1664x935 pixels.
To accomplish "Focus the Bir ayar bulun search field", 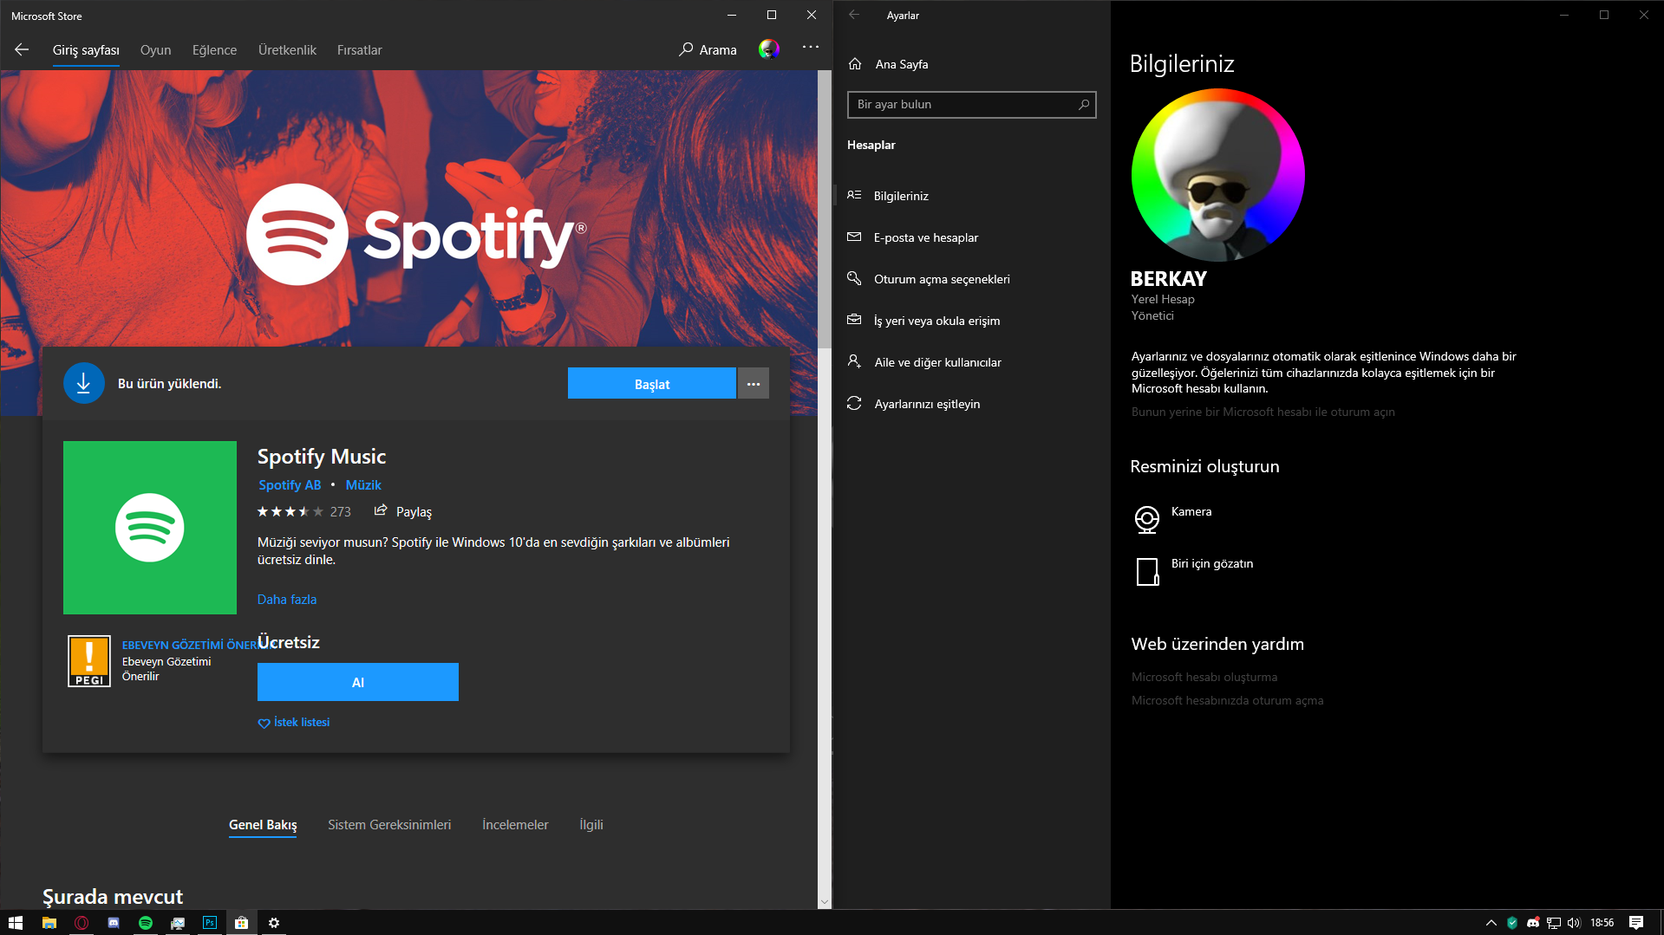I will (971, 105).
